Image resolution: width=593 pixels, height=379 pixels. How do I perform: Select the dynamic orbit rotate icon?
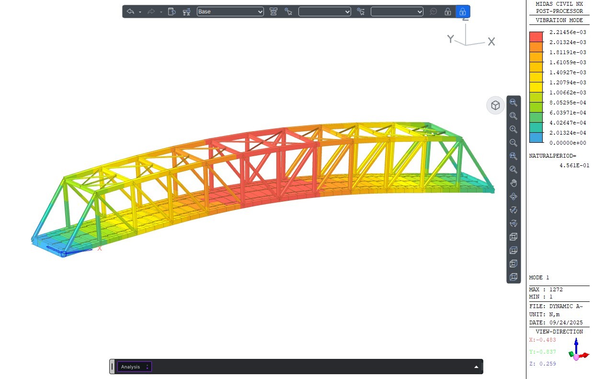click(513, 196)
